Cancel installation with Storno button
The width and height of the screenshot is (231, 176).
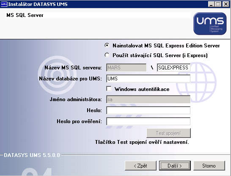[x=209, y=166]
